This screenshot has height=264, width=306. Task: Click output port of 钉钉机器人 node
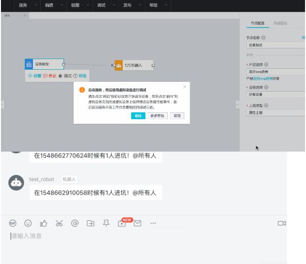153,65
